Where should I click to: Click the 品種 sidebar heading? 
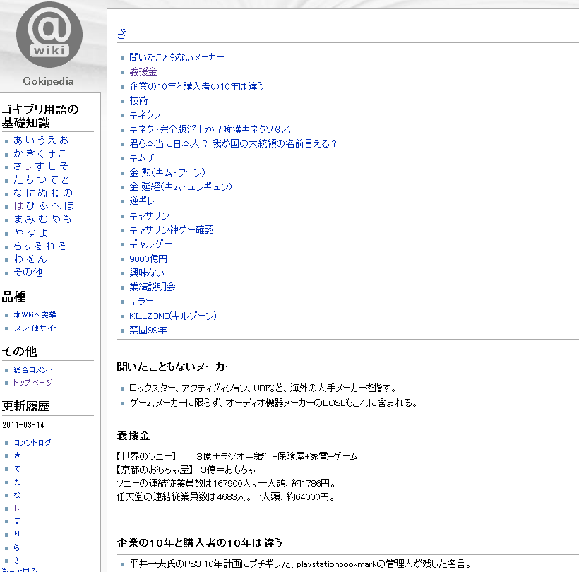[x=13, y=296]
